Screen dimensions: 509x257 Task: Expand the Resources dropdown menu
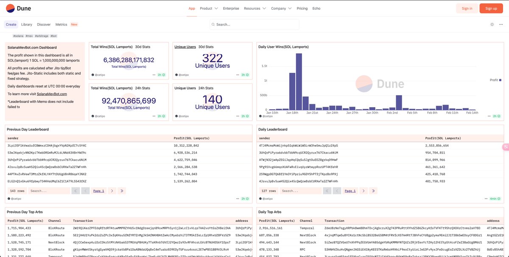255,8
